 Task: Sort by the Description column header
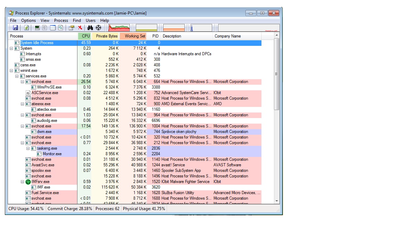187,36
